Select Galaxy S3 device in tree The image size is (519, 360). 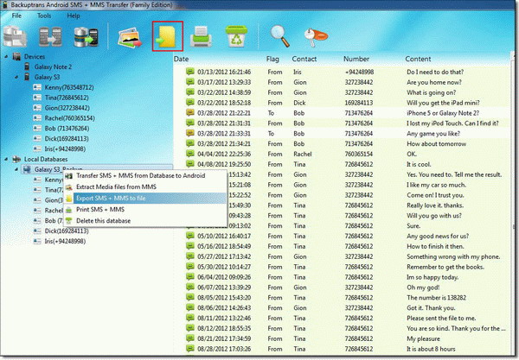pyautogui.click(x=47, y=77)
